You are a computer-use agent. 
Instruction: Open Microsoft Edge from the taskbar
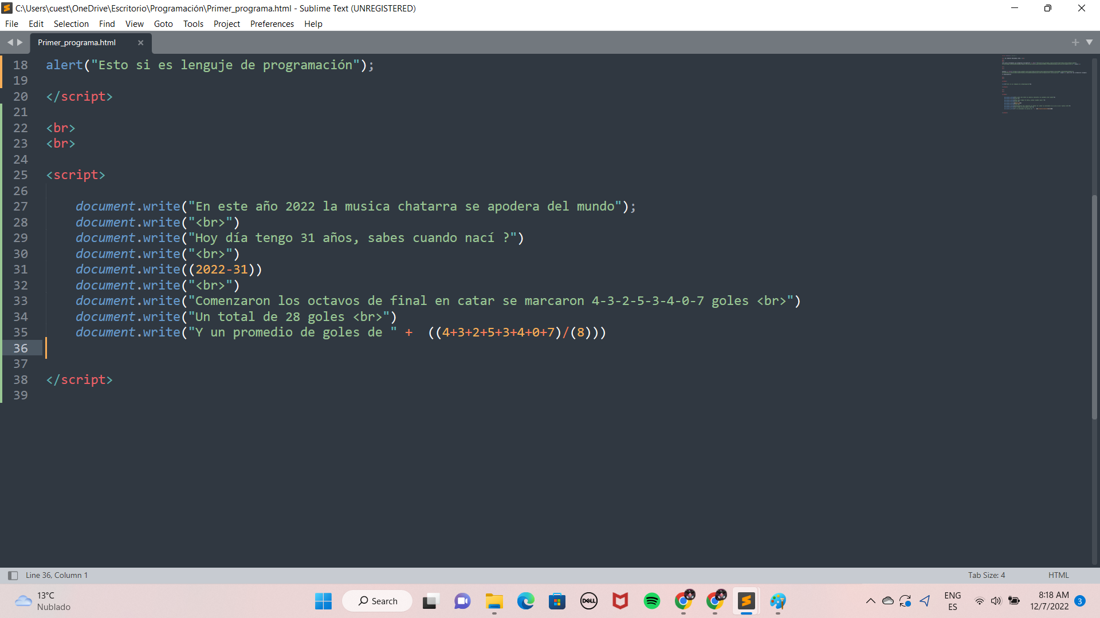point(525,601)
